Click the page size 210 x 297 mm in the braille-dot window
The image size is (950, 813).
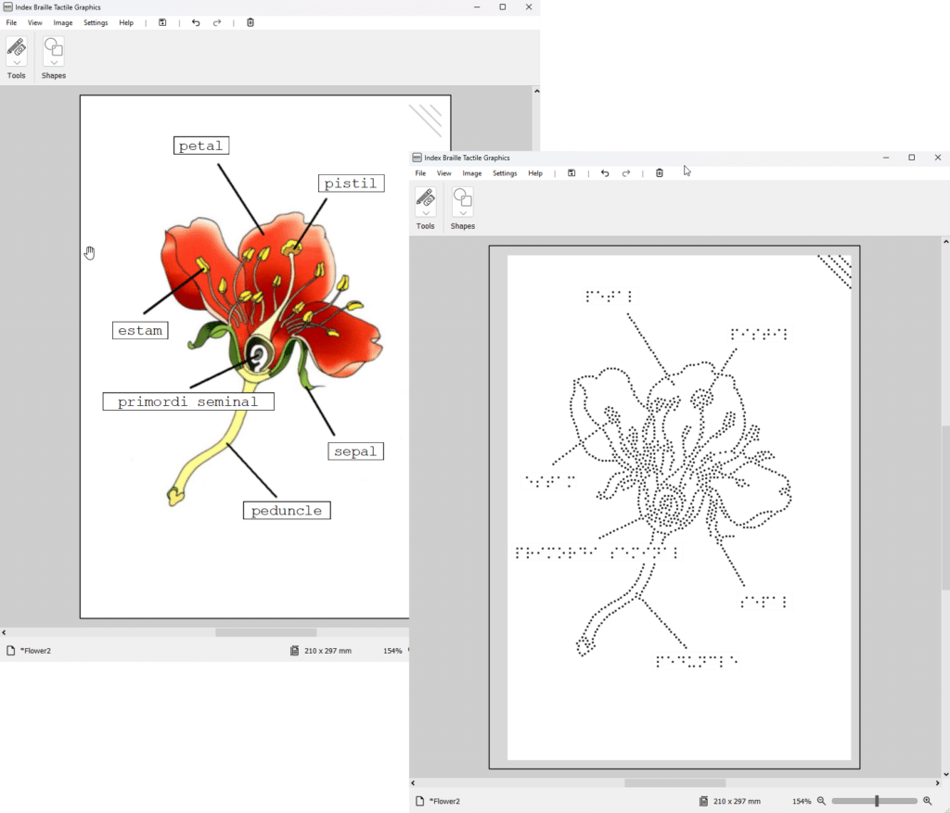737,801
